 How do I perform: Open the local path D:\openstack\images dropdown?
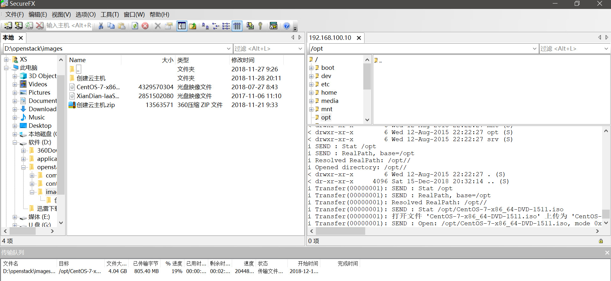(x=228, y=49)
